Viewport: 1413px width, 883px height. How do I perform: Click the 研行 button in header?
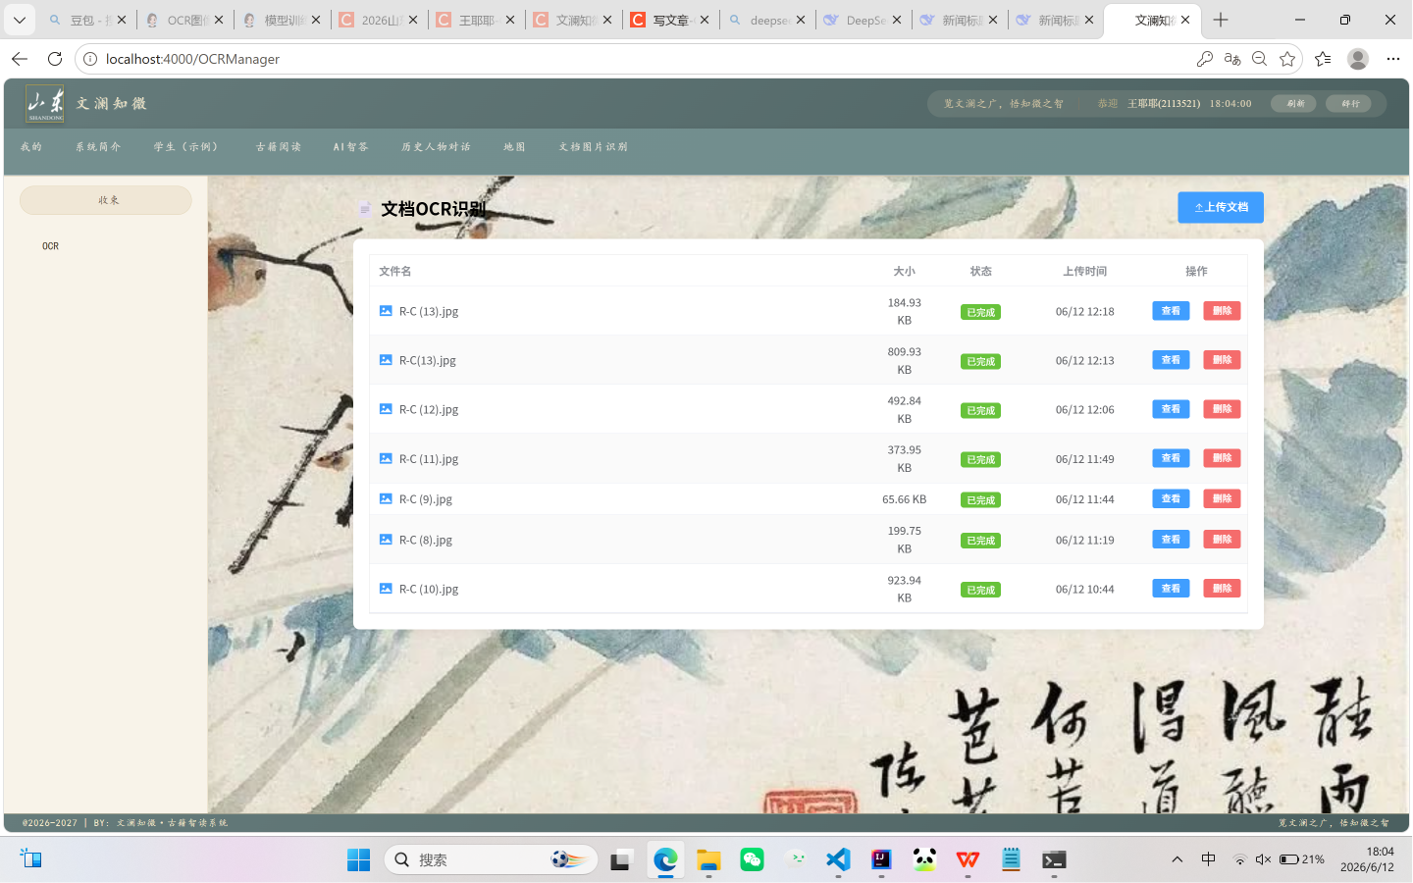coord(1350,103)
